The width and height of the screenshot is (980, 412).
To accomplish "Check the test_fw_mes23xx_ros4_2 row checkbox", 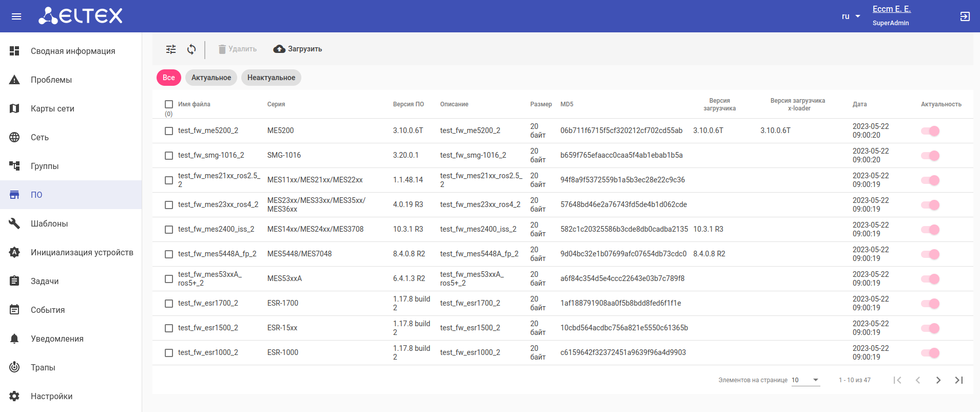I will pos(169,205).
